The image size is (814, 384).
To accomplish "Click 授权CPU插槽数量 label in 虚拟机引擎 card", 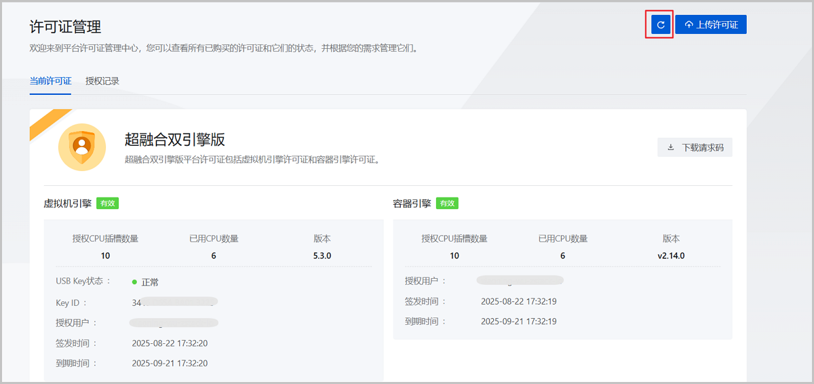I will click(105, 239).
